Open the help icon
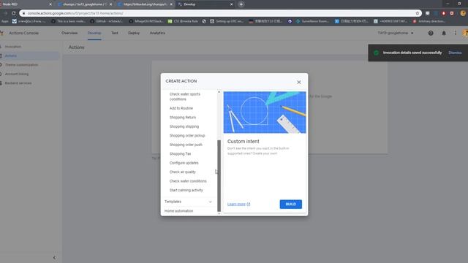Screen dimensions: 468x263 (431, 33)
